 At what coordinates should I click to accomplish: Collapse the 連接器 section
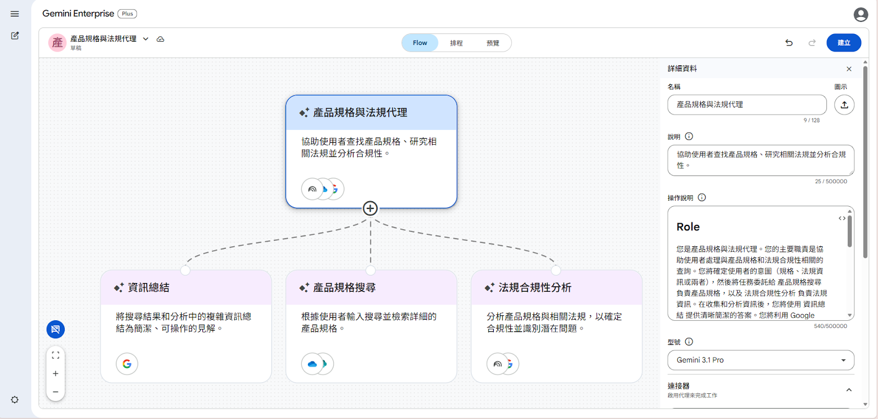pos(848,390)
